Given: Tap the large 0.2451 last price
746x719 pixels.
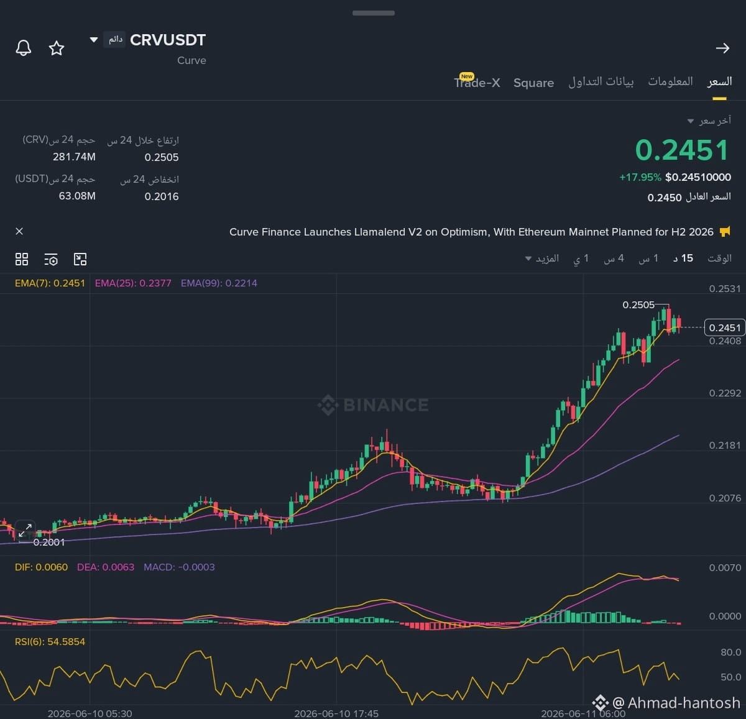Looking at the screenshot, I should pyautogui.click(x=682, y=150).
